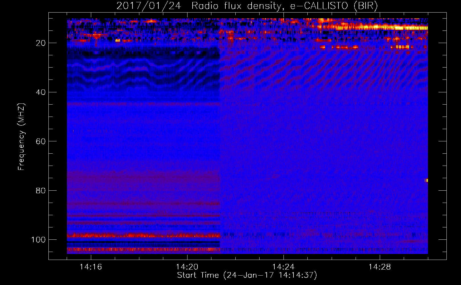Image resolution: width=461 pixels, height=285 pixels.
Task: Select the "80" frequency tick label
Action: [41, 191]
